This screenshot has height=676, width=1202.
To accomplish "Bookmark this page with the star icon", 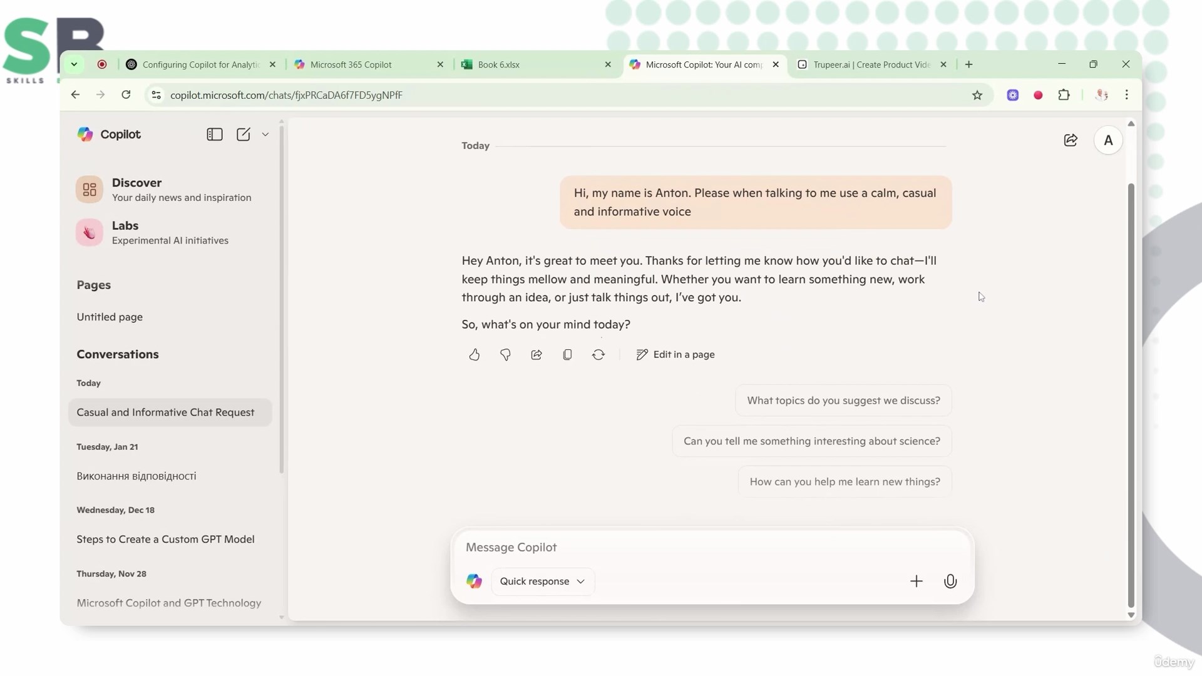I will tap(977, 95).
